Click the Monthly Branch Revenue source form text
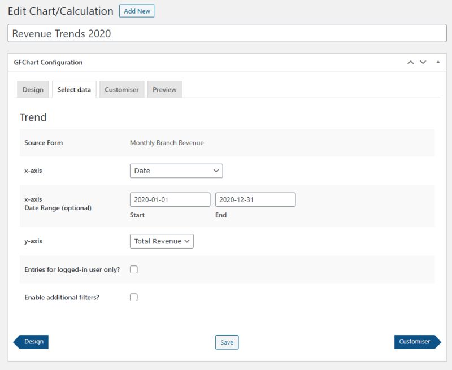The width and height of the screenshot is (452, 370). pos(167,143)
